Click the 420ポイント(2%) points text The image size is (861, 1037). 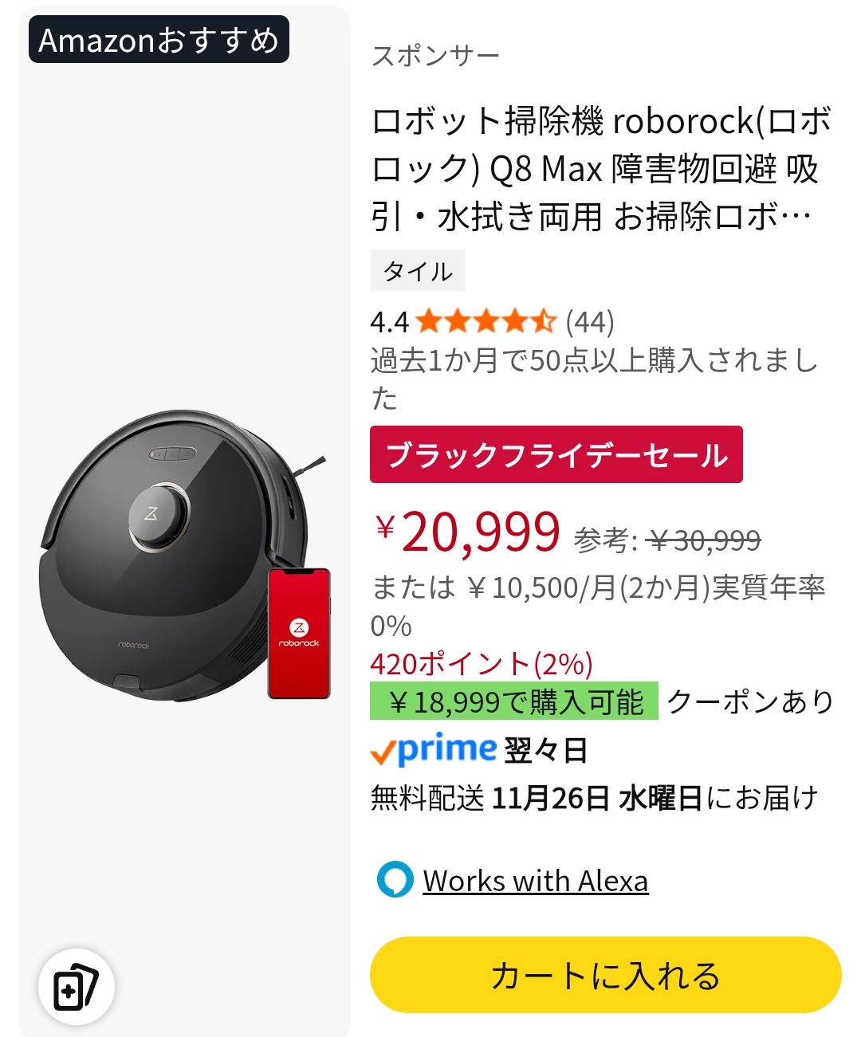[x=482, y=663]
